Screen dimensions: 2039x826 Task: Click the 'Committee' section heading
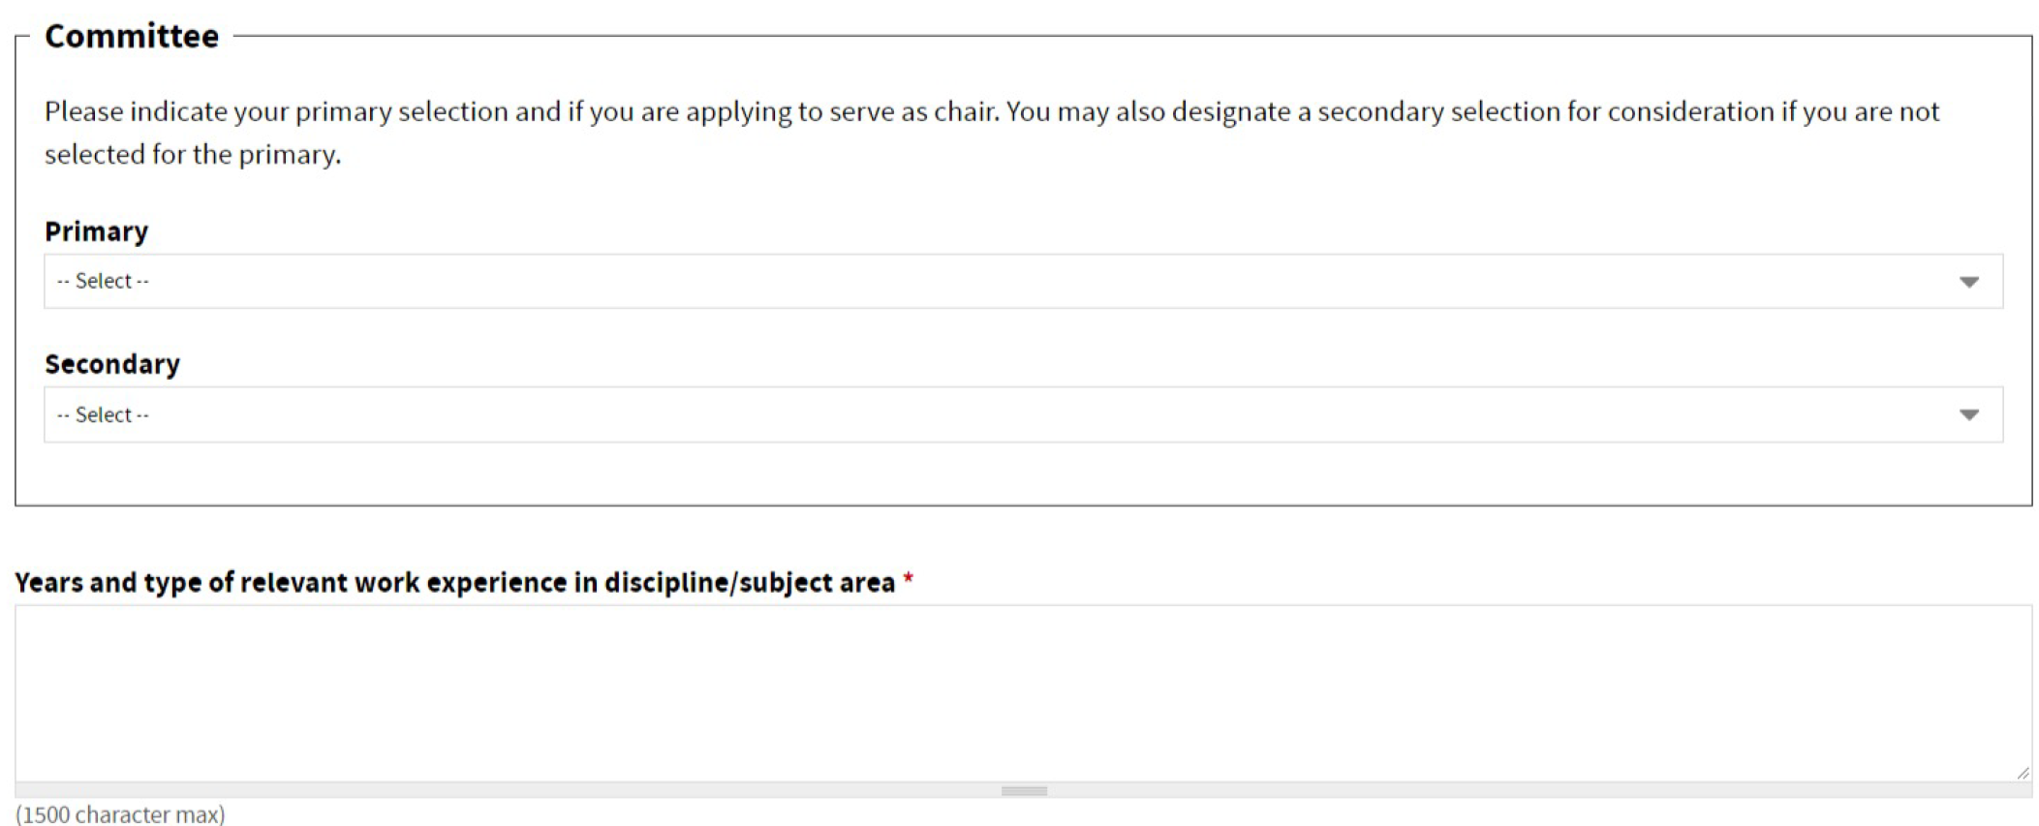(x=132, y=37)
